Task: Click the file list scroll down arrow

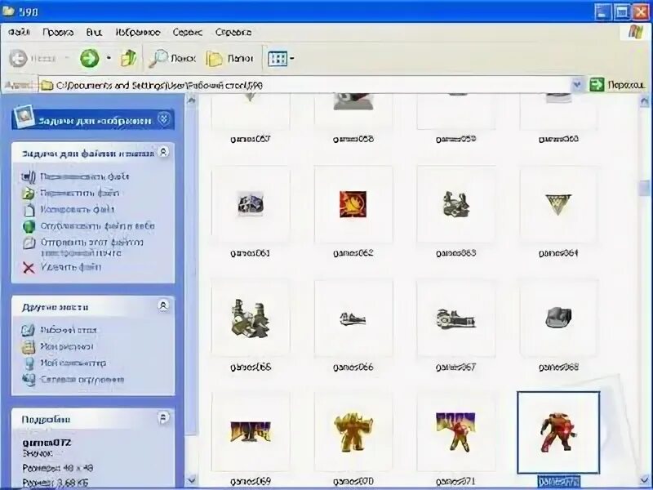Action: tap(644, 479)
